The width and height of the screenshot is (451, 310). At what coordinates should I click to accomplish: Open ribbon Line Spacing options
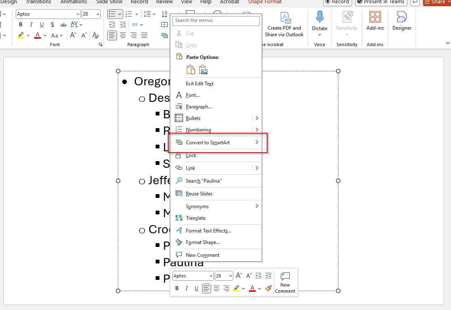click(x=149, y=14)
